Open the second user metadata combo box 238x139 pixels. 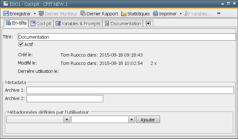point(103,120)
